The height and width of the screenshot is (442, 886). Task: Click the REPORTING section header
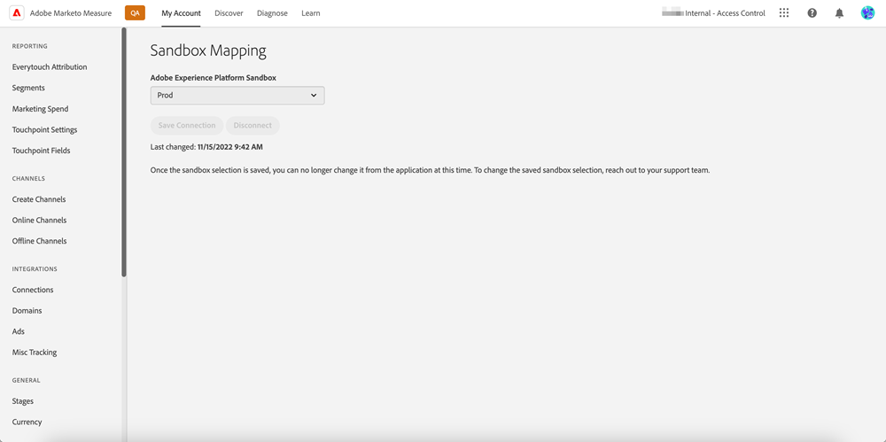pos(29,46)
